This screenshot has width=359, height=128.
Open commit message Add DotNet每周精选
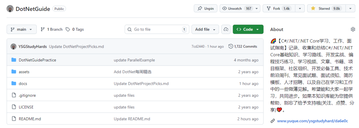(x=133, y=72)
